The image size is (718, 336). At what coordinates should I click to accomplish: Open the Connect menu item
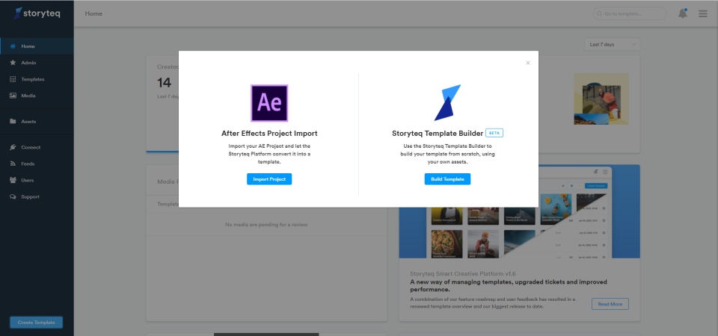click(37, 147)
